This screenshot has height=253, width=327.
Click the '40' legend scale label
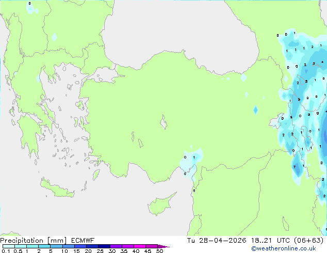click(x=136, y=251)
